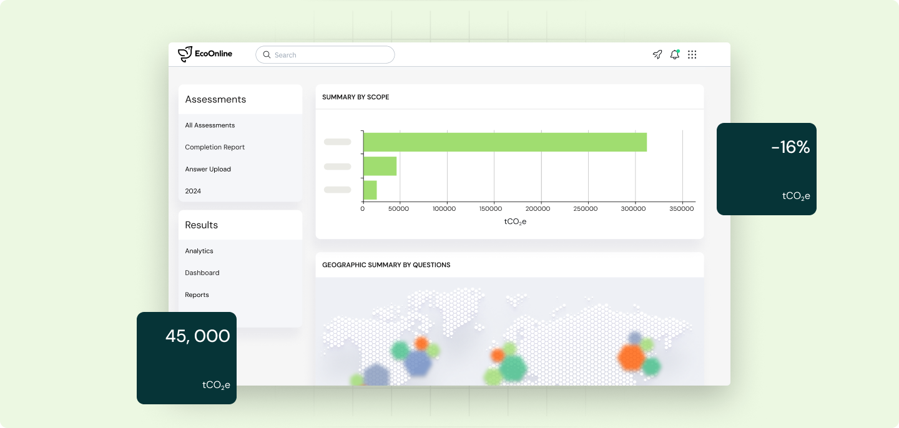Viewport: 899px width, 428px height.
Task: Open the Reports section
Action: tap(197, 294)
